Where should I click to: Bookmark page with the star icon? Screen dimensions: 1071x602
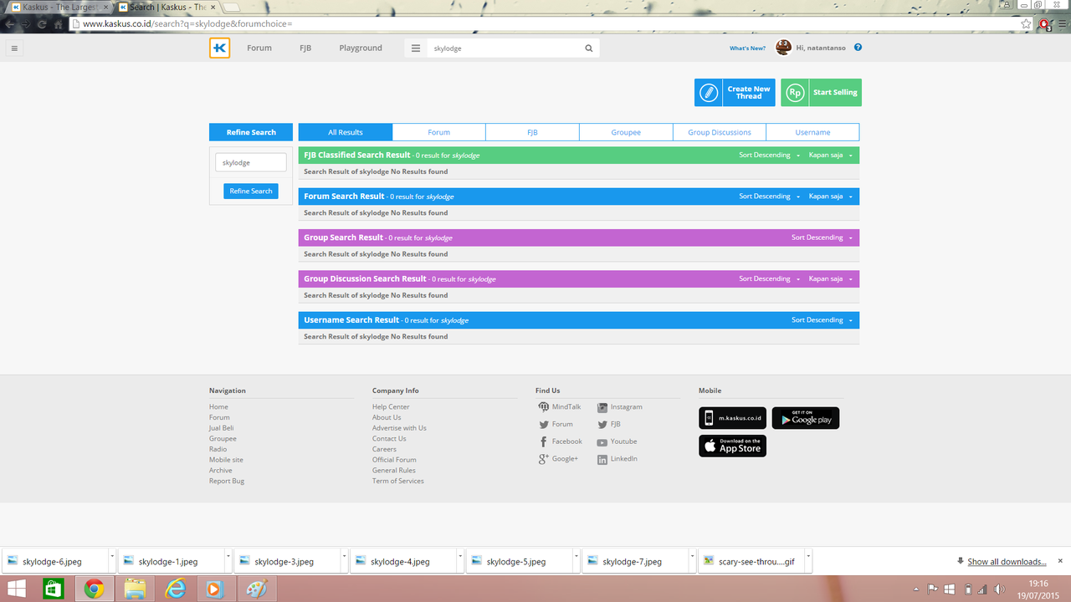click(x=1027, y=24)
